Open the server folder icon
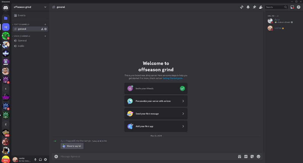The width and height of the screenshot is (303, 163). point(6,18)
